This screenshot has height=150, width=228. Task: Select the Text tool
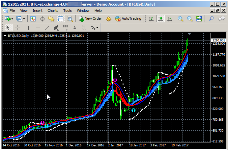(74, 28)
